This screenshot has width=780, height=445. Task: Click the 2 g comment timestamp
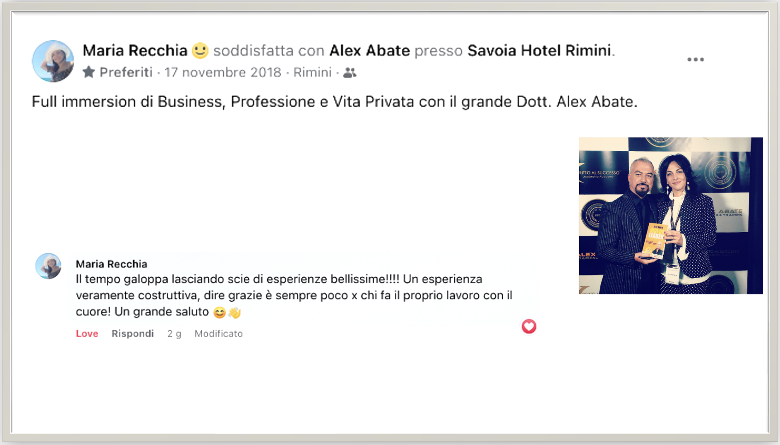(174, 334)
